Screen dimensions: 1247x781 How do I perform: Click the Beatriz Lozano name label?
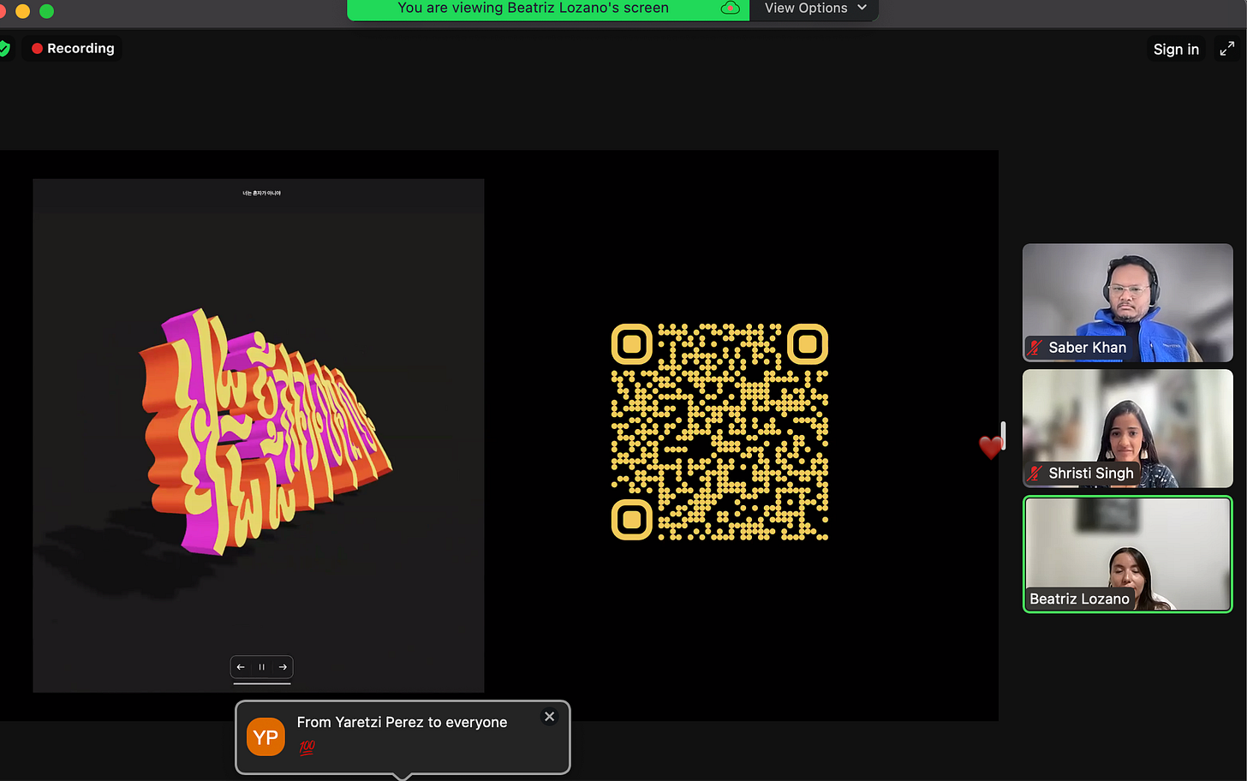click(x=1079, y=599)
